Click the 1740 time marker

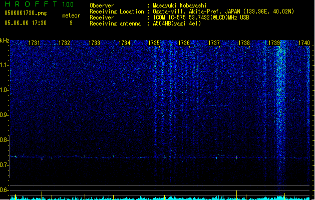[304, 43]
